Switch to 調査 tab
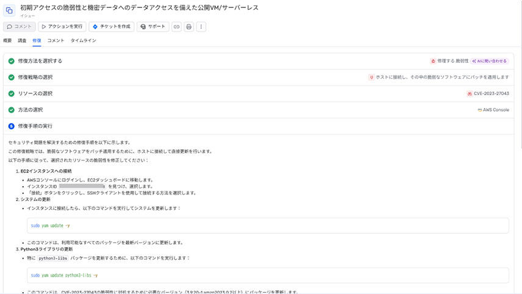 coord(22,41)
